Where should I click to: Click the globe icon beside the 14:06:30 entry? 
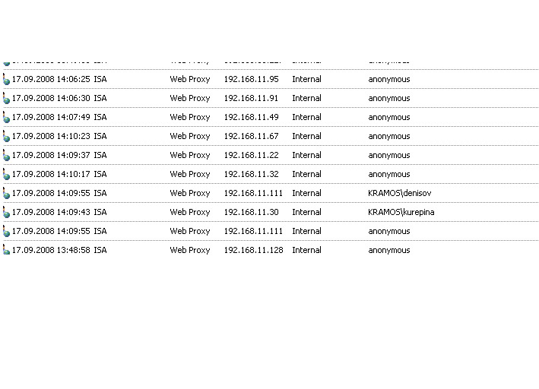click(x=6, y=98)
